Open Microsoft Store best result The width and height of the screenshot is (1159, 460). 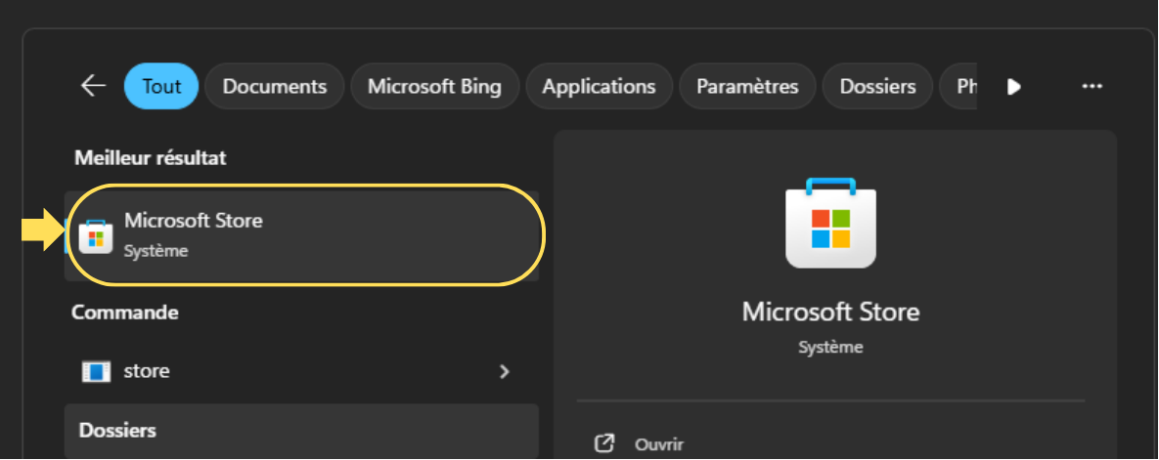click(x=301, y=235)
